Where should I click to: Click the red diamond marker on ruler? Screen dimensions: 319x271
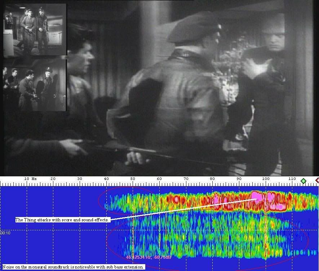point(318,180)
